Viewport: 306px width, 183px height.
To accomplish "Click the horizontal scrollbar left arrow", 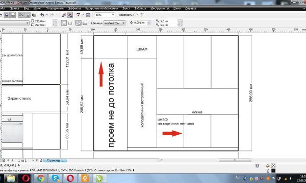I will tap(161, 160).
